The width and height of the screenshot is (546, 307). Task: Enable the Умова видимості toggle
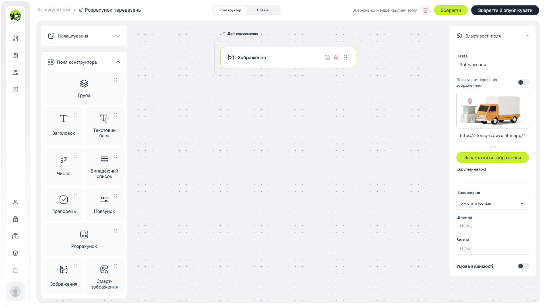pos(523,266)
